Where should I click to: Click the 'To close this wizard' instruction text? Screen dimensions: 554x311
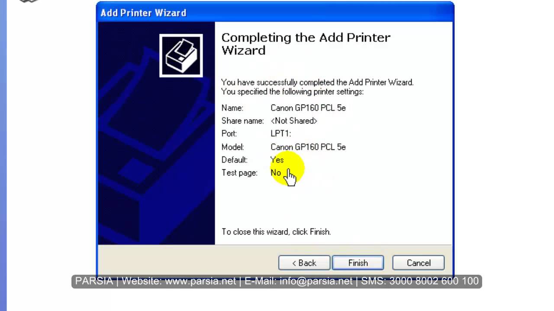(x=276, y=232)
